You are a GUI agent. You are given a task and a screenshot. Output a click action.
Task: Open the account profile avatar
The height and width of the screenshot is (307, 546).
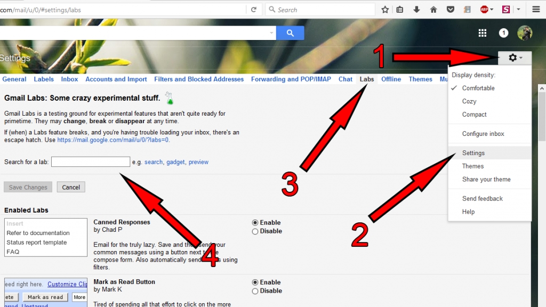525,33
